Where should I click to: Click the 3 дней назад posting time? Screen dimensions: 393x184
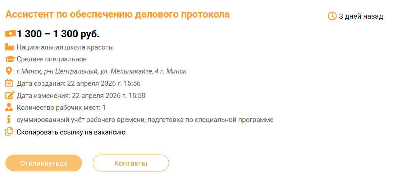click(361, 16)
